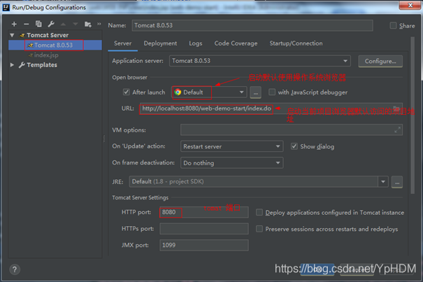
Task: Uncheck the After launch checkbox
Action: click(127, 92)
